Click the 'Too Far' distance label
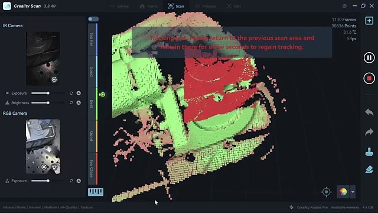This screenshot has height=213, width=378. coord(92,39)
